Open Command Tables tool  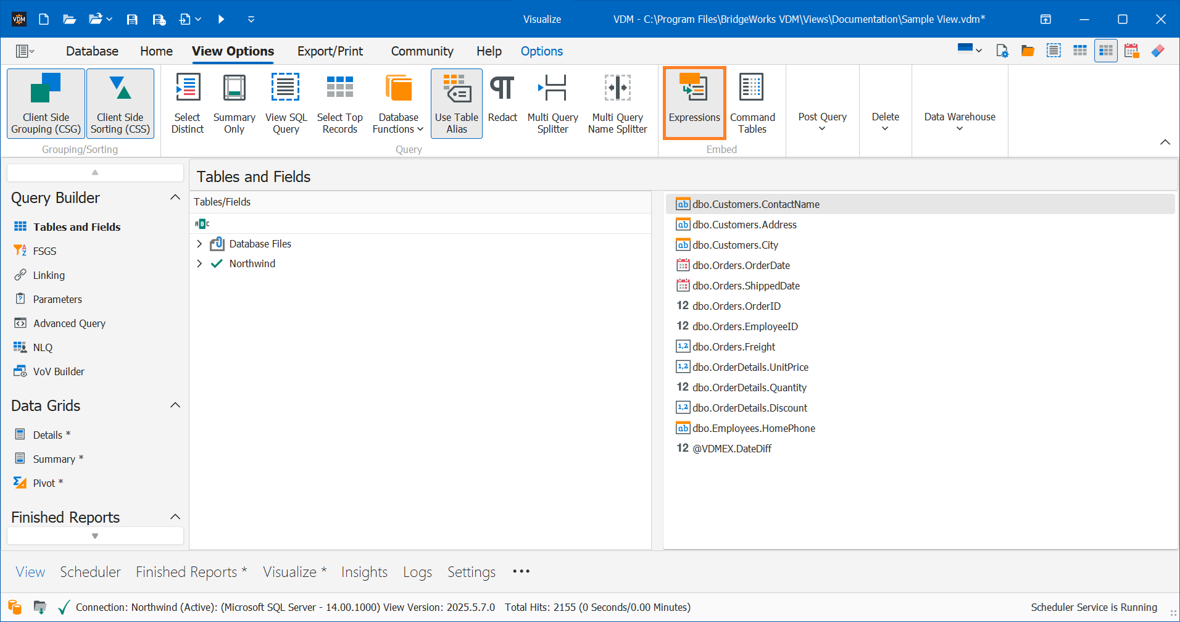click(x=752, y=103)
